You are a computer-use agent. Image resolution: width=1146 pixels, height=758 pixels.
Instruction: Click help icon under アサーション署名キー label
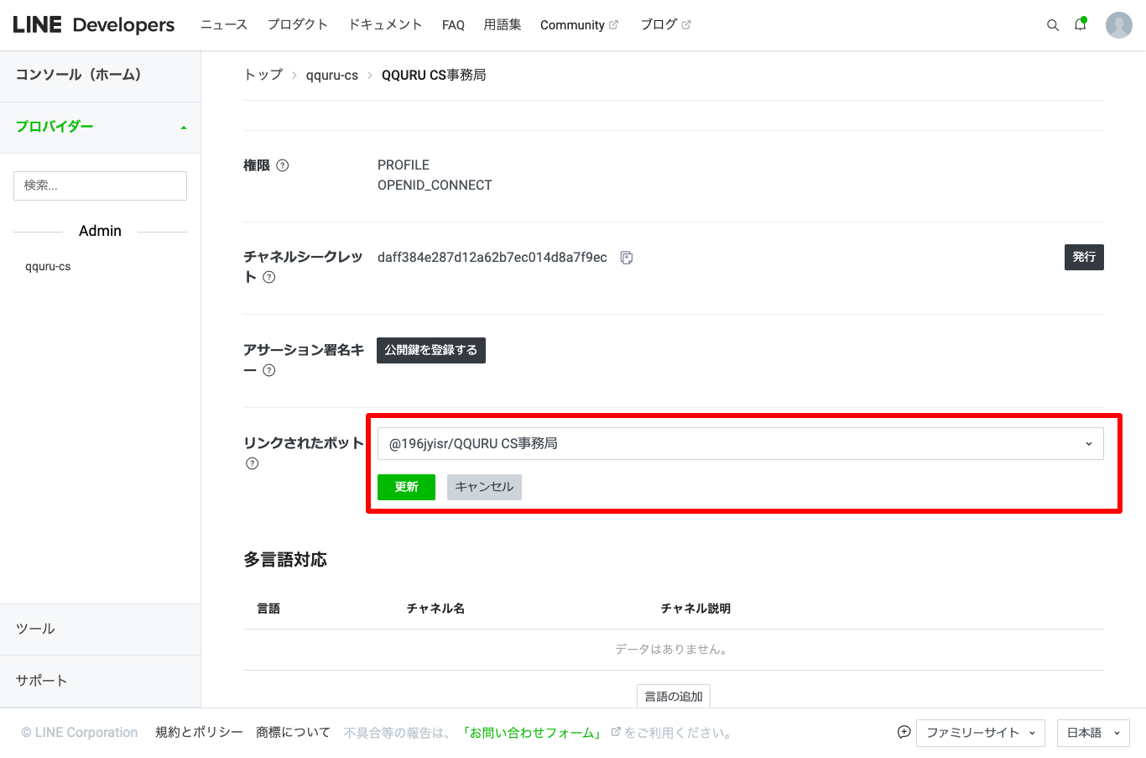pos(269,370)
